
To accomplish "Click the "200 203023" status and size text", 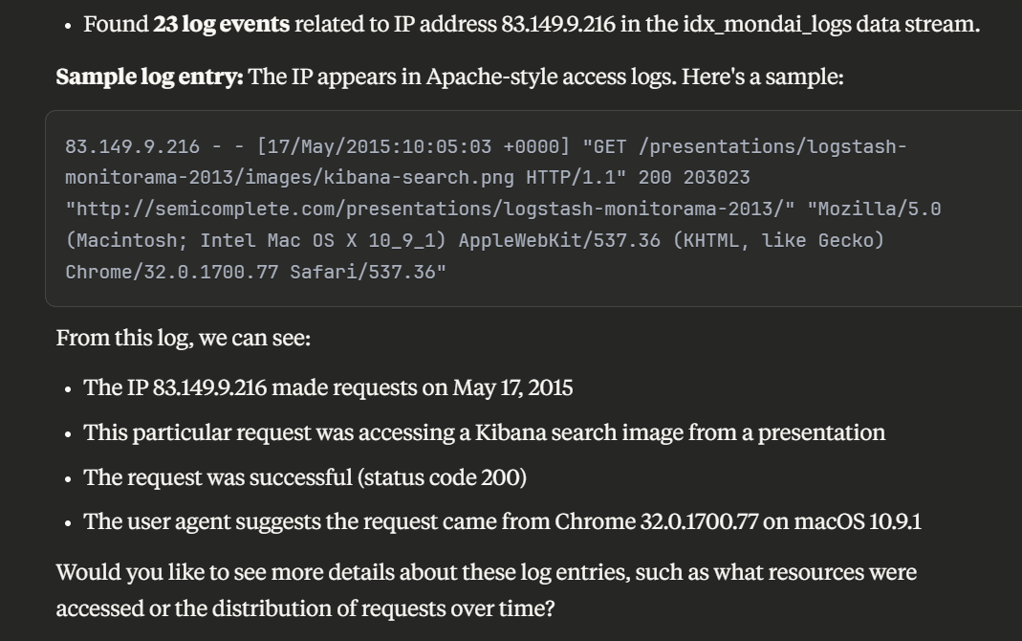I will [x=694, y=177].
